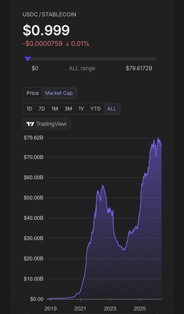
Task: Select the YTD time range
Action: pyautogui.click(x=96, y=109)
